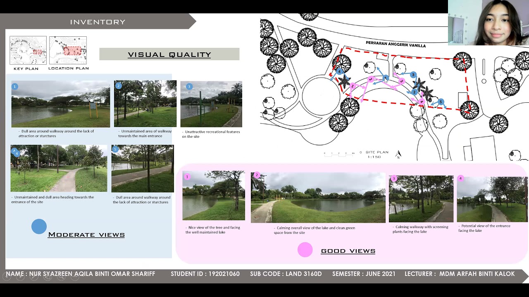Click STUDENT ID : 192021060 footer text
The image size is (529, 297).
tap(205, 274)
